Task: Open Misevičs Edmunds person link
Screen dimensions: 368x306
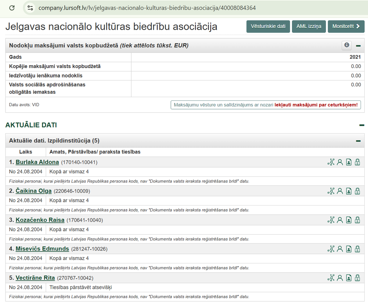Action: tap(42, 249)
